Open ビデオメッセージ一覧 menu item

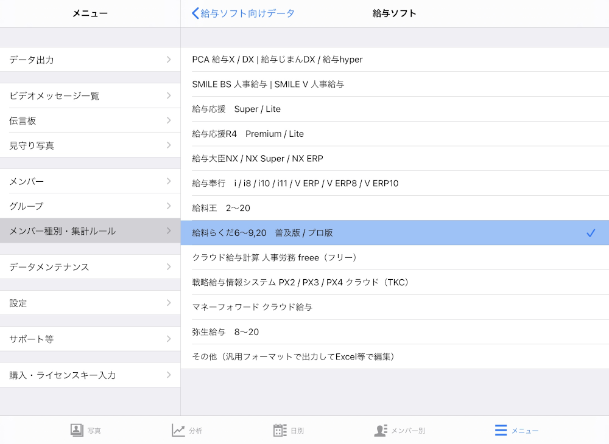90,95
